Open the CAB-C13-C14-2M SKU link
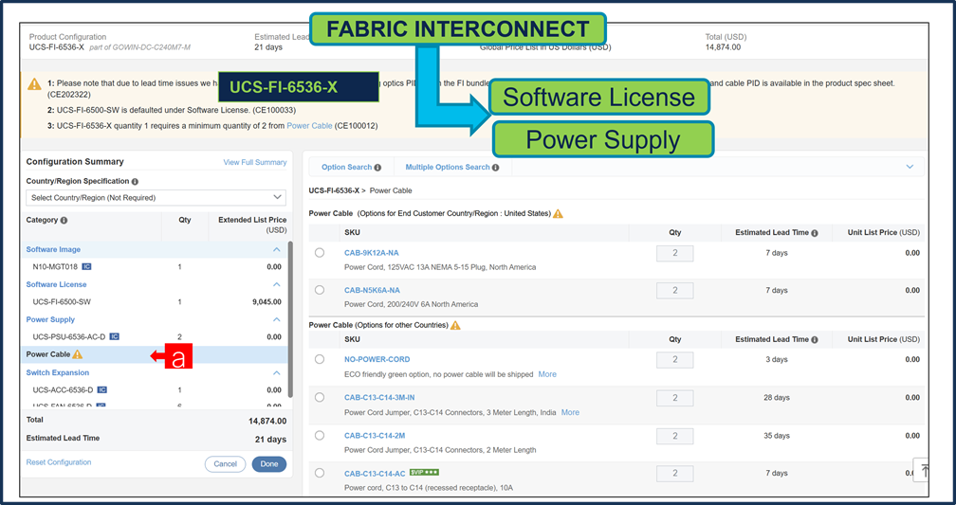The height and width of the screenshot is (505, 956). coord(375,436)
